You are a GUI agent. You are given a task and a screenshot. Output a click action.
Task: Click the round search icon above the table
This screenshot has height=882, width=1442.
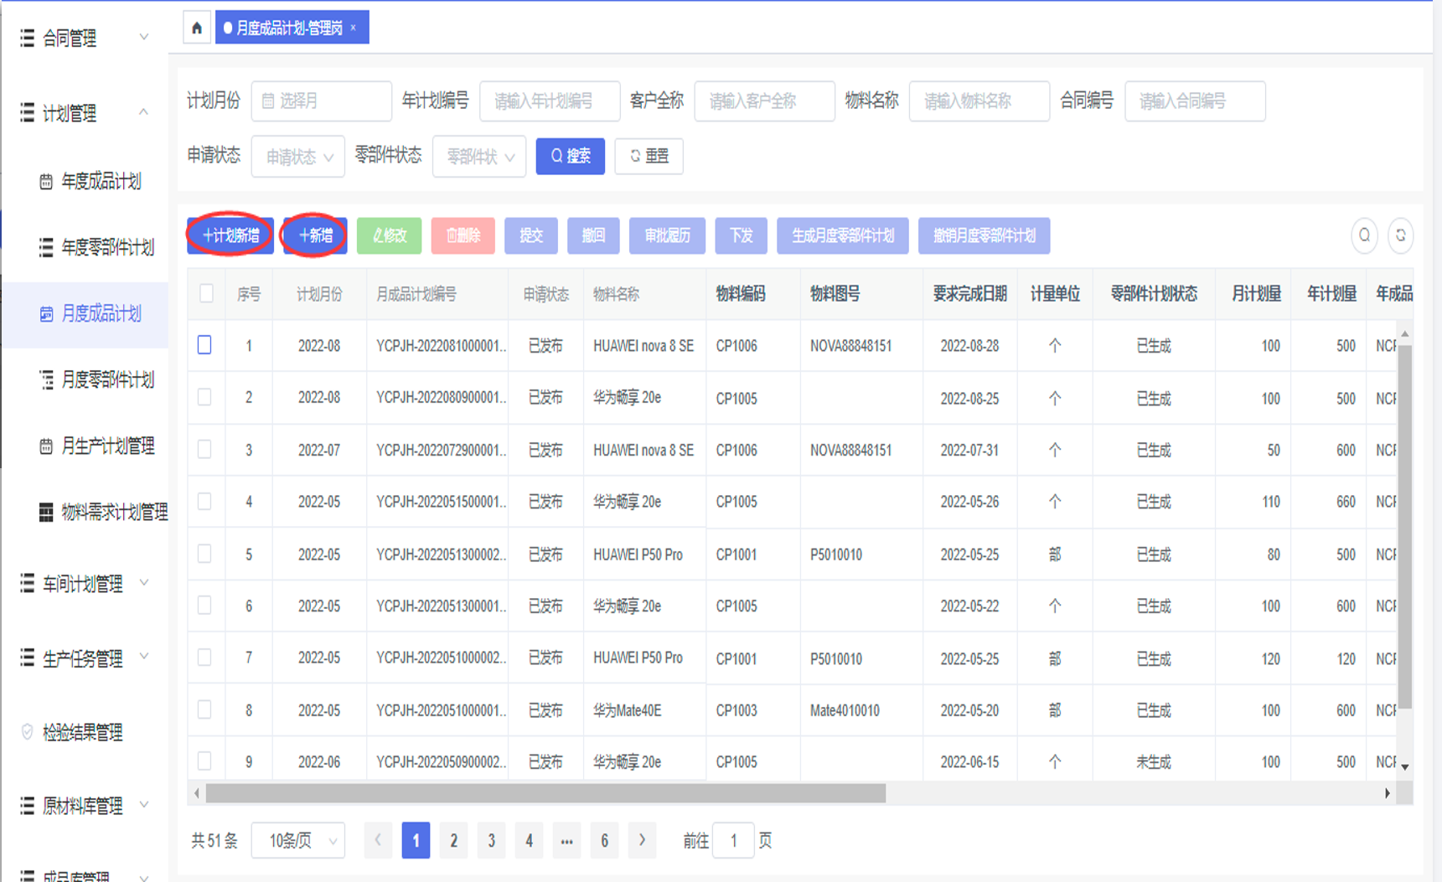(x=1364, y=235)
